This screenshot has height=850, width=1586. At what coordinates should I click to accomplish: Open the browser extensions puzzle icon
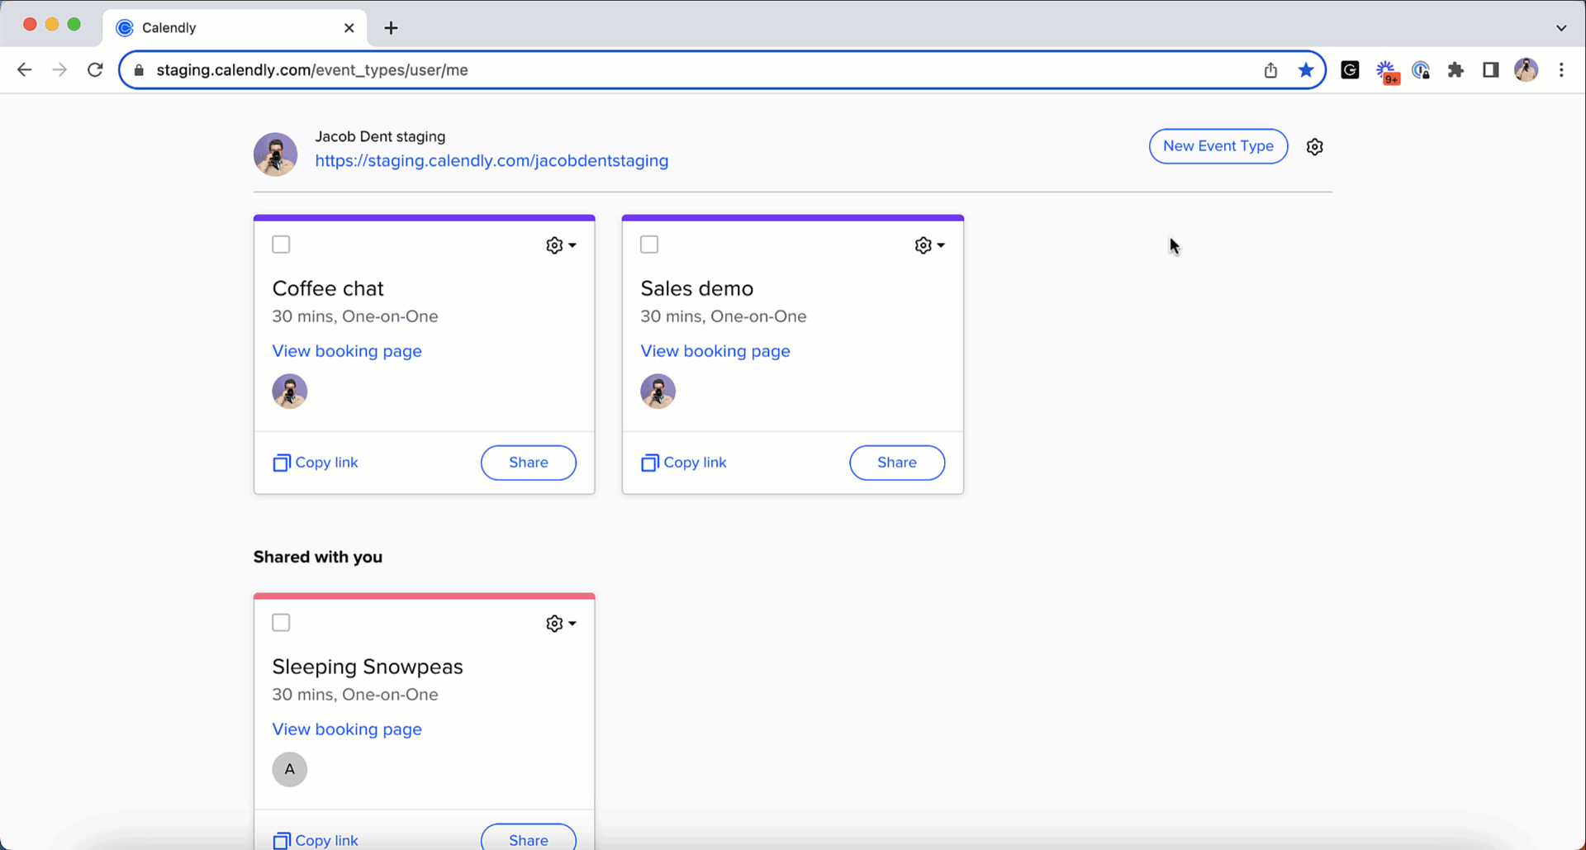[1455, 70]
